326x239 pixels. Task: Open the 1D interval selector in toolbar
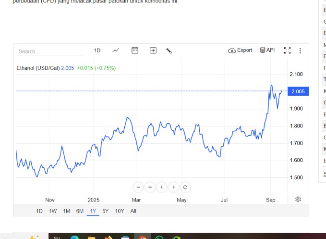click(x=97, y=50)
